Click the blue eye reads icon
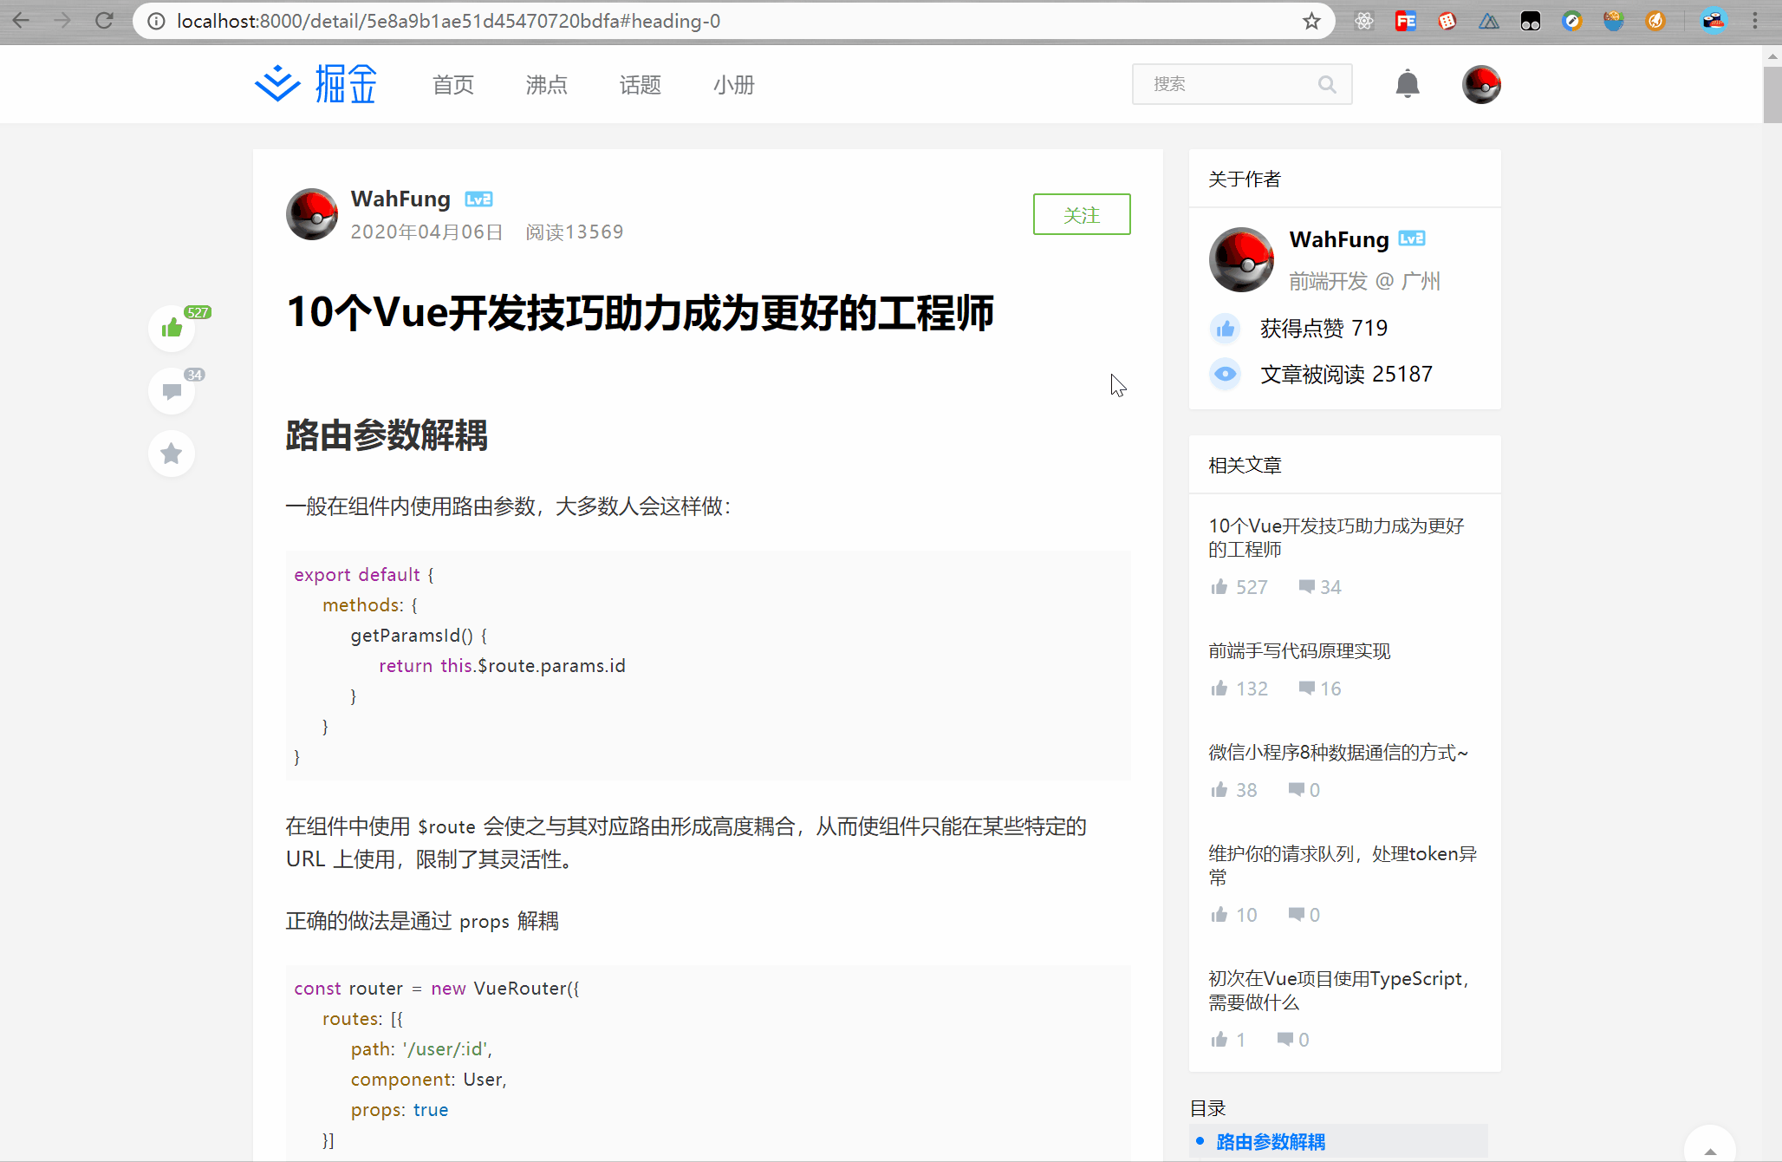The height and width of the screenshot is (1162, 1782). click(x=1225, y=374)
